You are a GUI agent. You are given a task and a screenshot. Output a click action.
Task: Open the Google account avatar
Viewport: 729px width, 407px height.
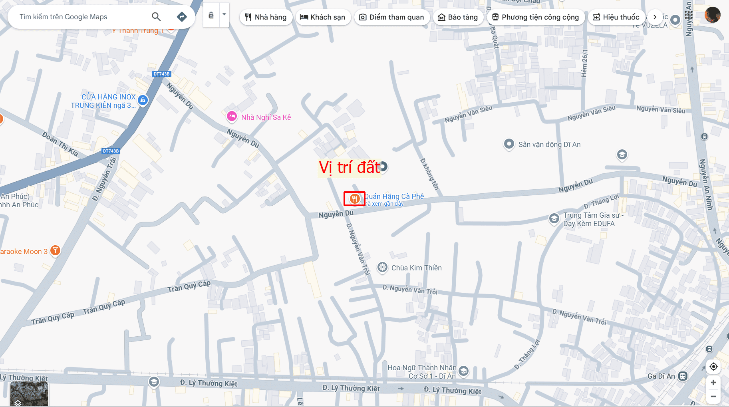pos(712,15)
